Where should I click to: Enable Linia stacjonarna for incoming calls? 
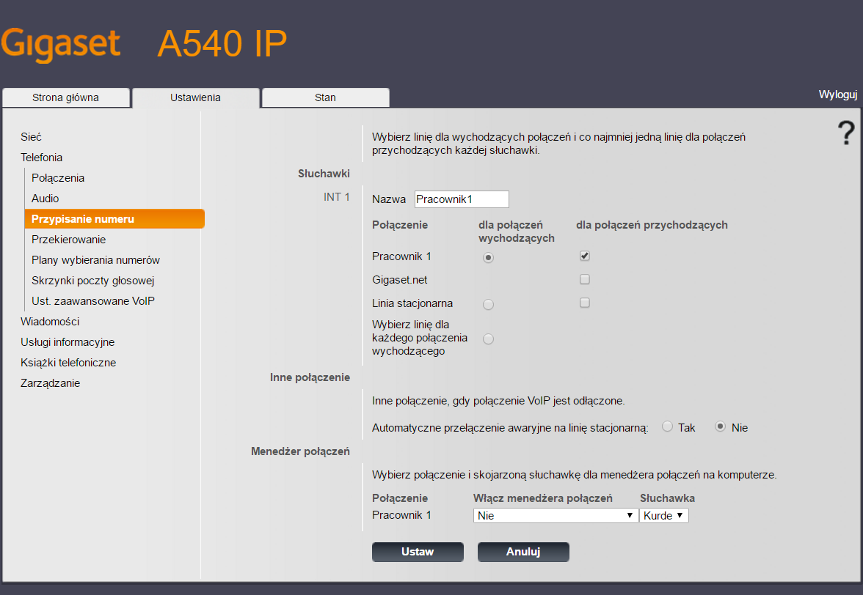(584, 303)
